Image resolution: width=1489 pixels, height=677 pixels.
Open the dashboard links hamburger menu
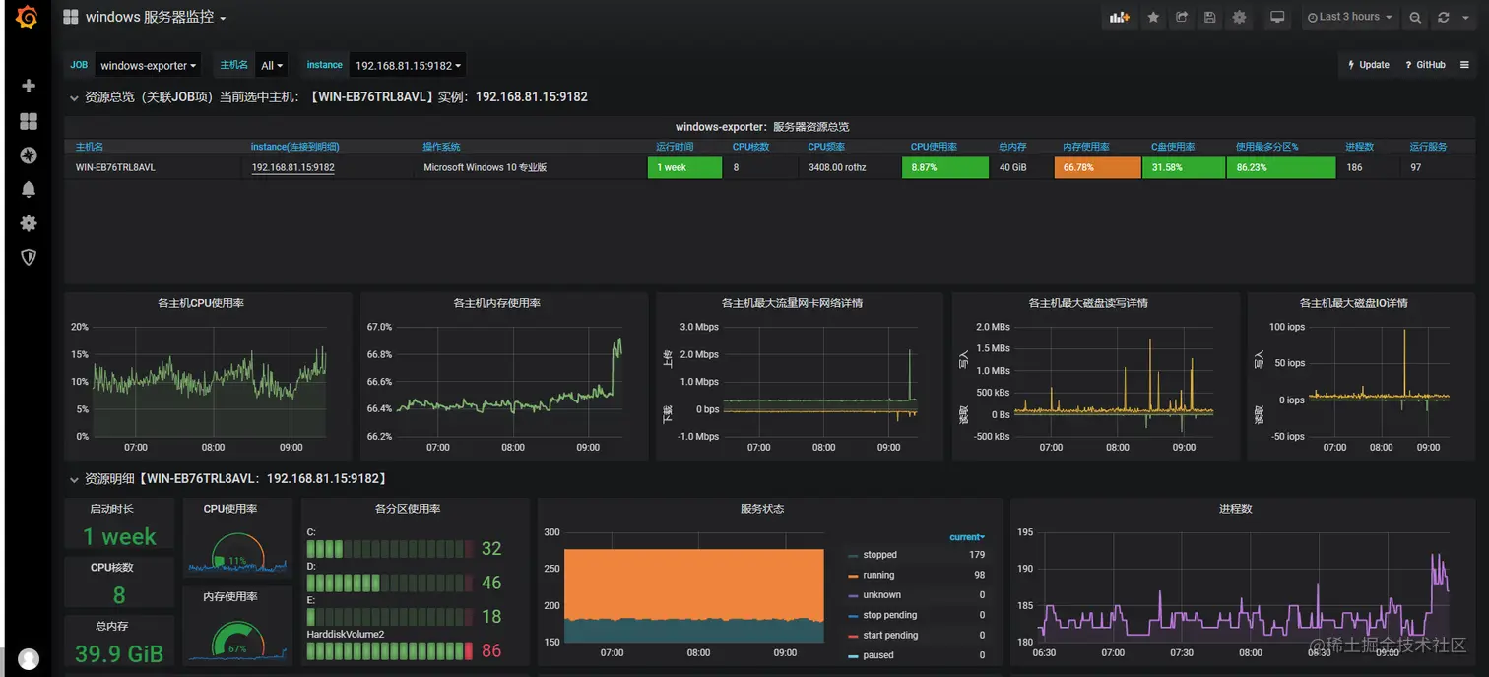click(1464, 65)
